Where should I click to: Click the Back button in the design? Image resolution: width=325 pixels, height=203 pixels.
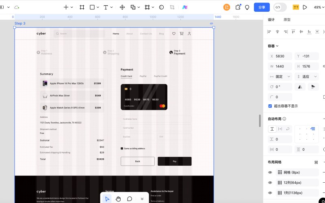click(138, 161)
